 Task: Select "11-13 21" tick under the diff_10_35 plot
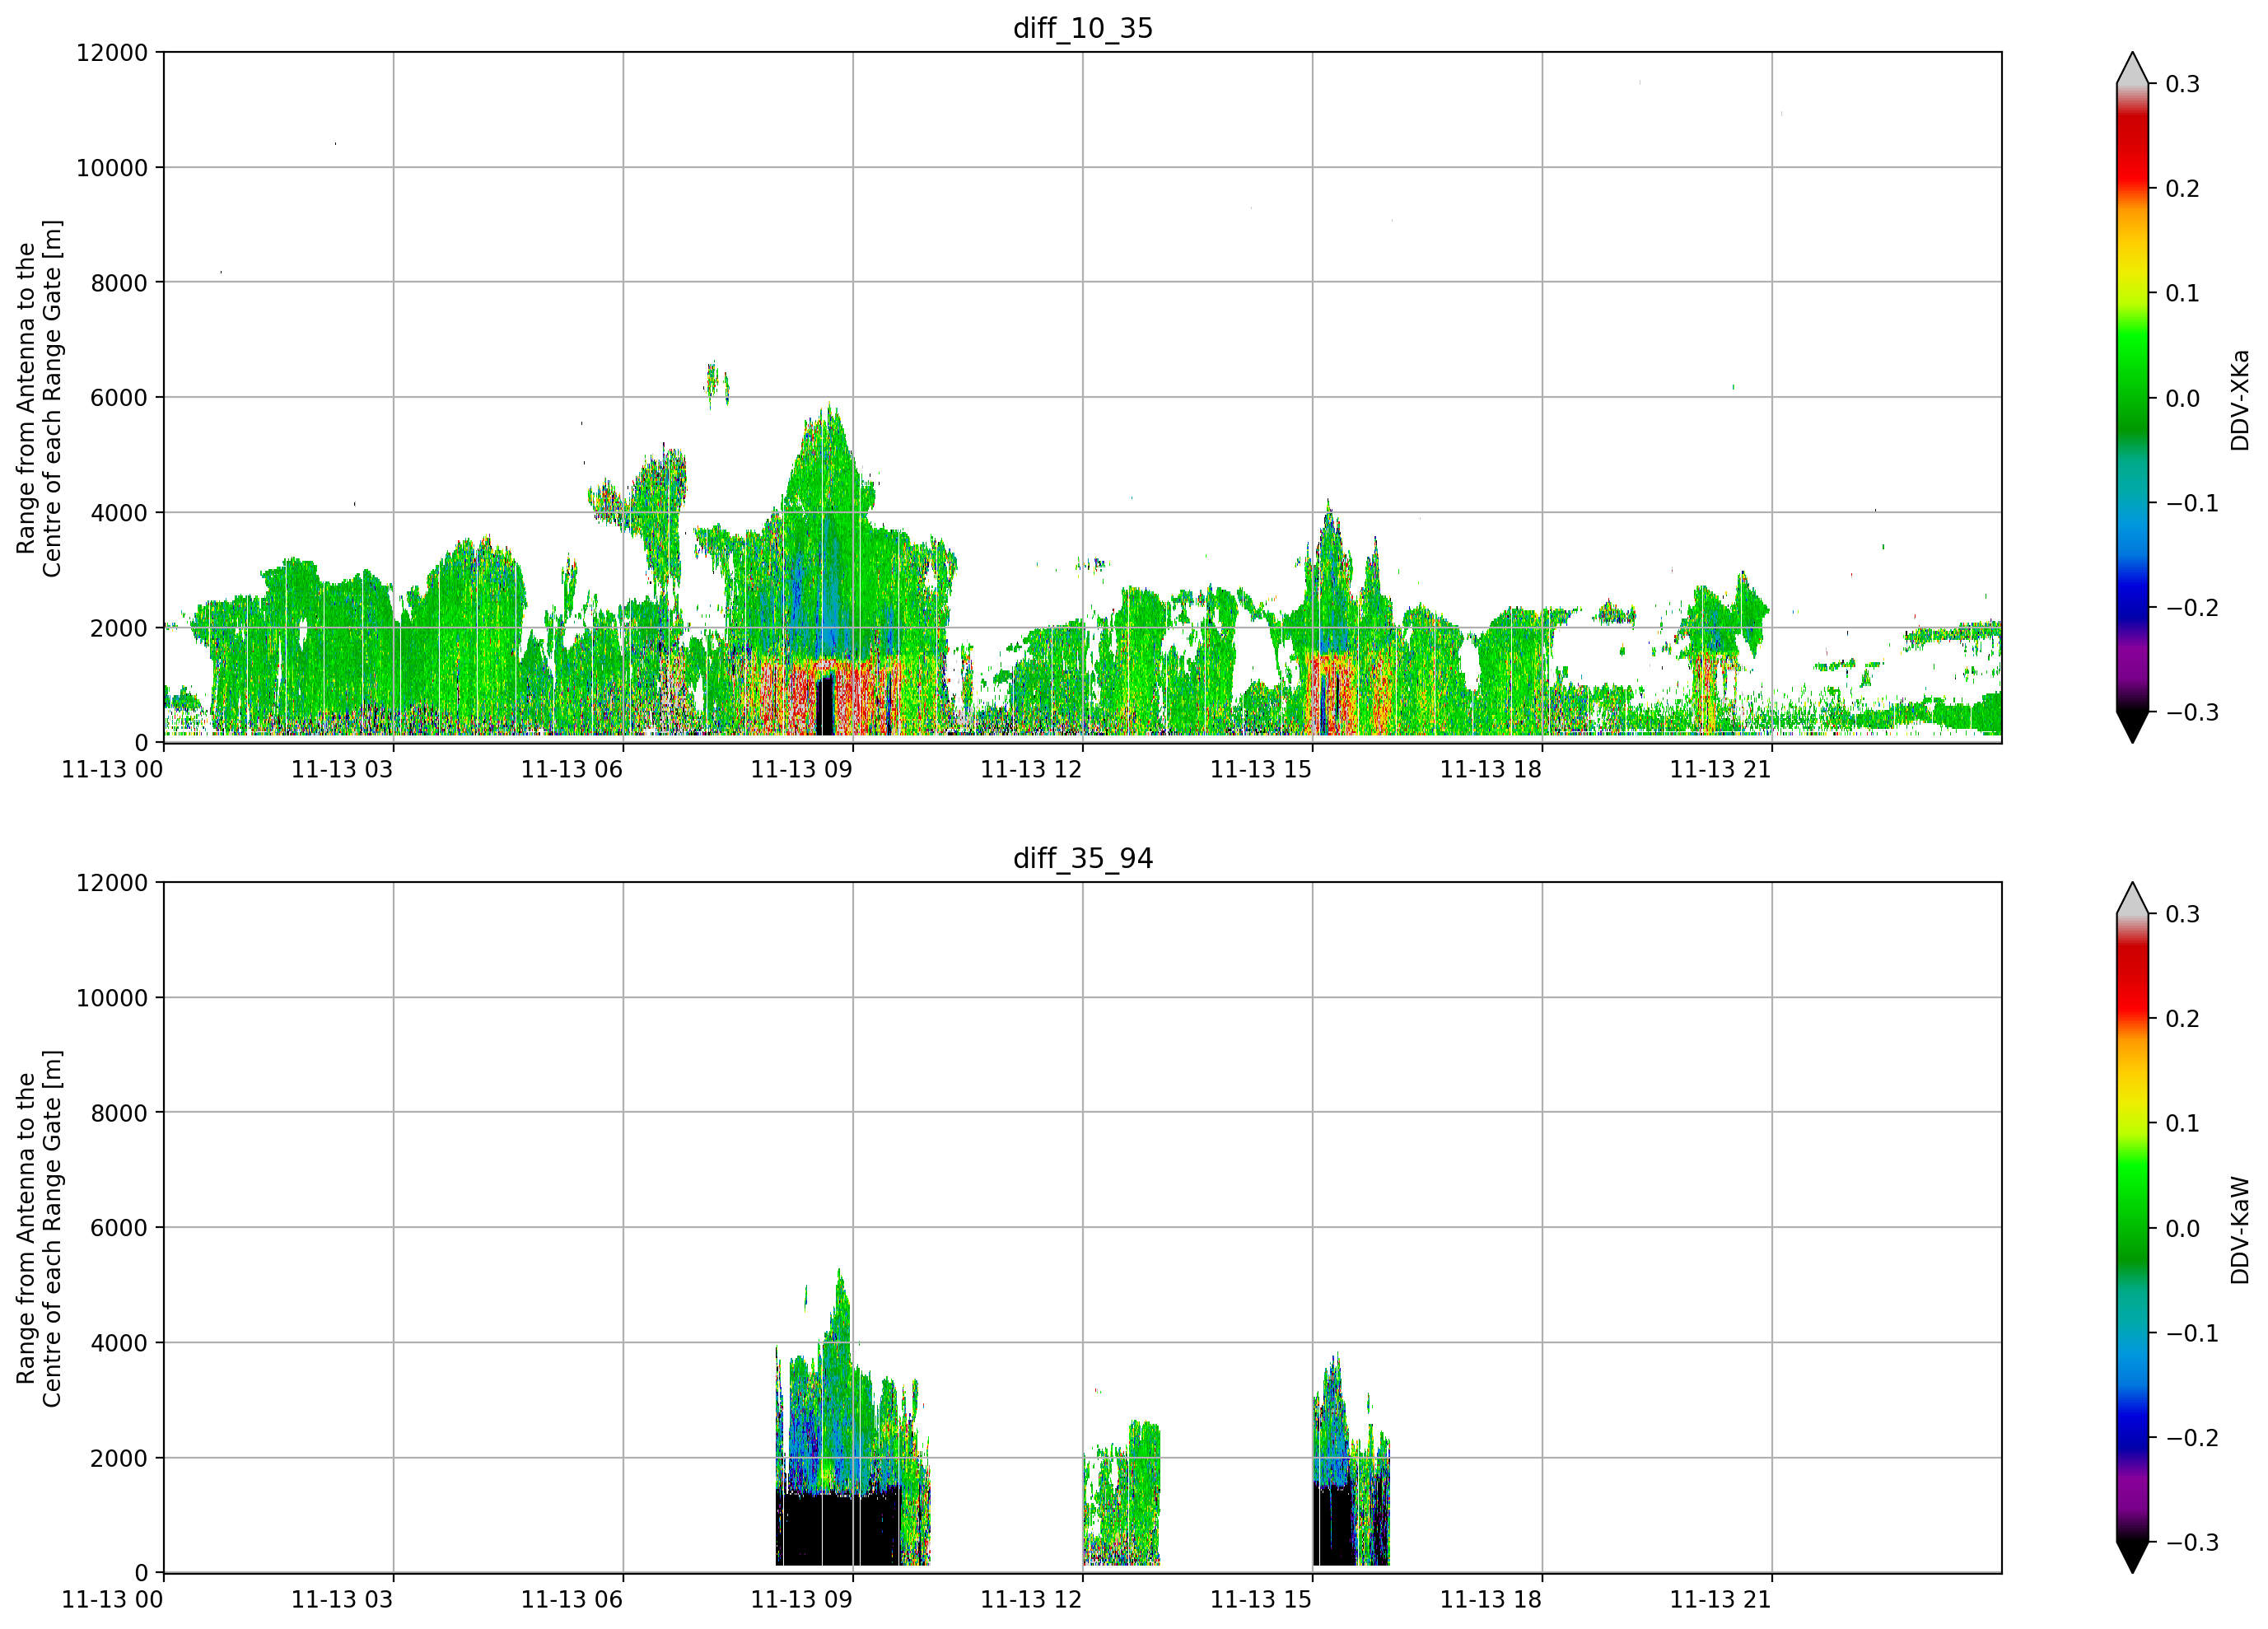coord(1720,769)
